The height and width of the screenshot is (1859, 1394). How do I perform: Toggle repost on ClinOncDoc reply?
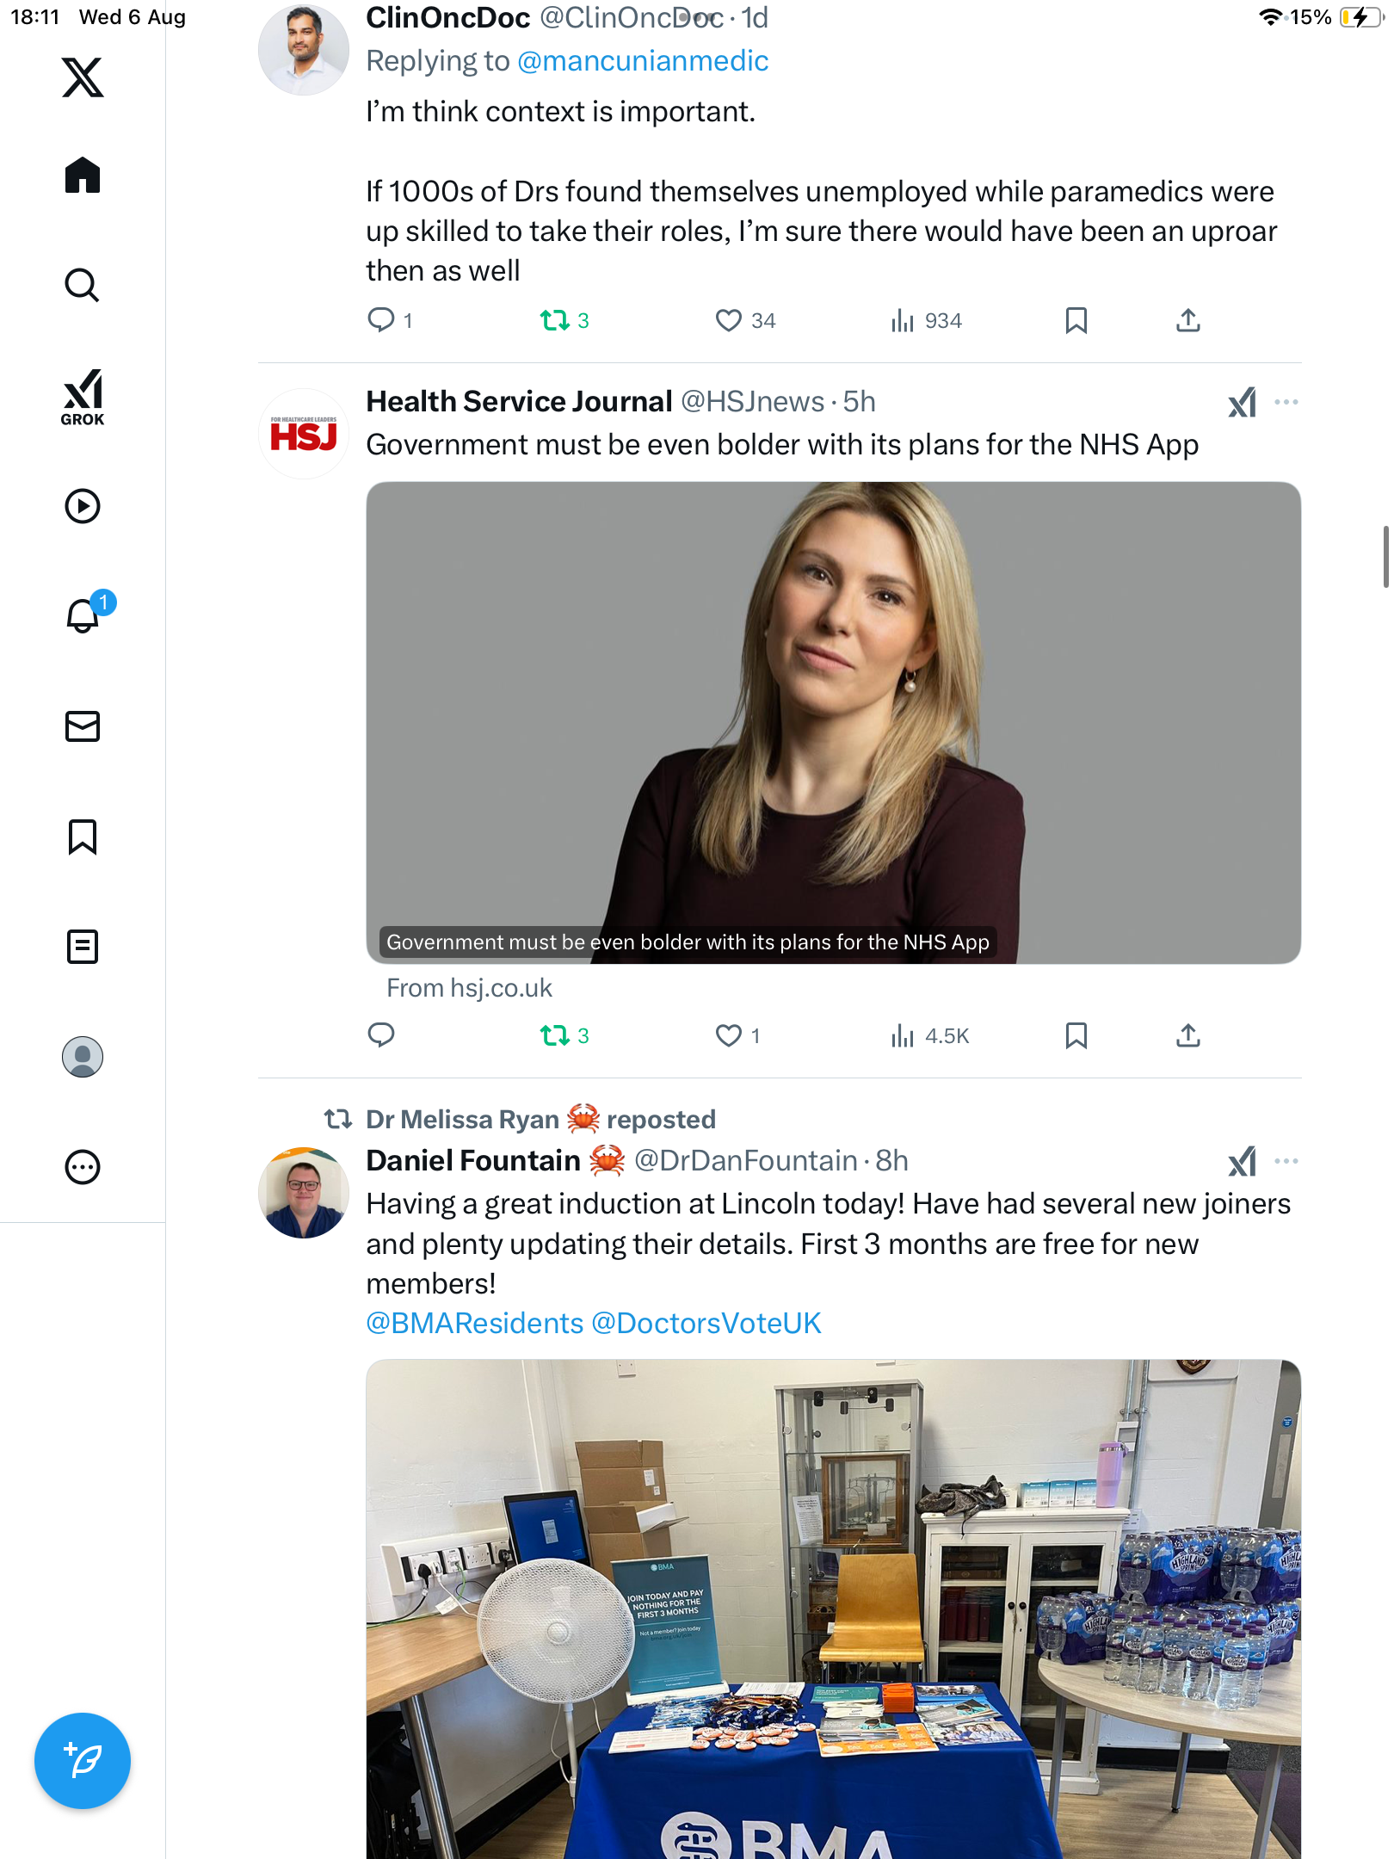point(555,321)
